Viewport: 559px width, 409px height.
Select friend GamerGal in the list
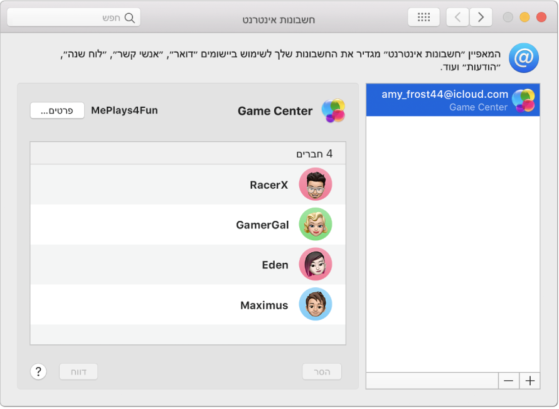(x=188, y=225)
